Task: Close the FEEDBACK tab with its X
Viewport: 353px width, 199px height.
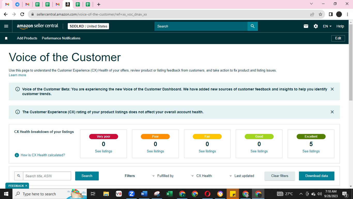Action: (26, 186)
